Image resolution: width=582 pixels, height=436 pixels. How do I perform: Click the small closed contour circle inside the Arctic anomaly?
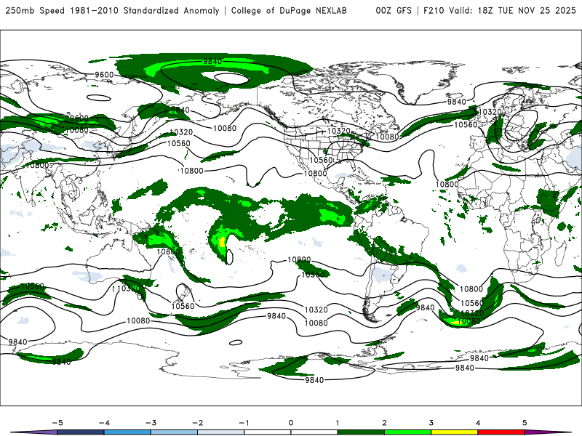(231, 78)
